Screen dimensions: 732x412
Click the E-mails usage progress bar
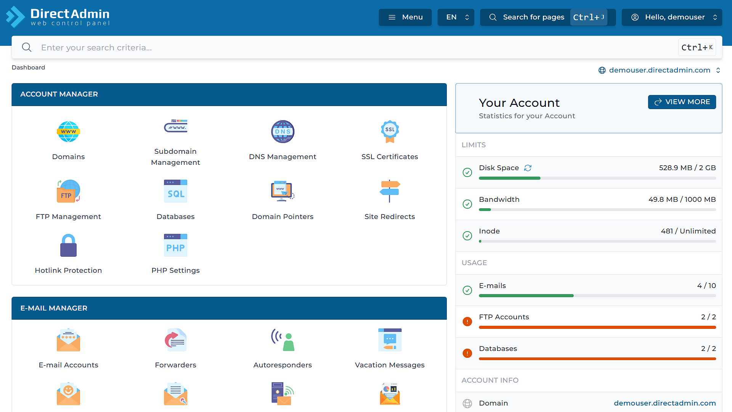[x=597, y=296]
